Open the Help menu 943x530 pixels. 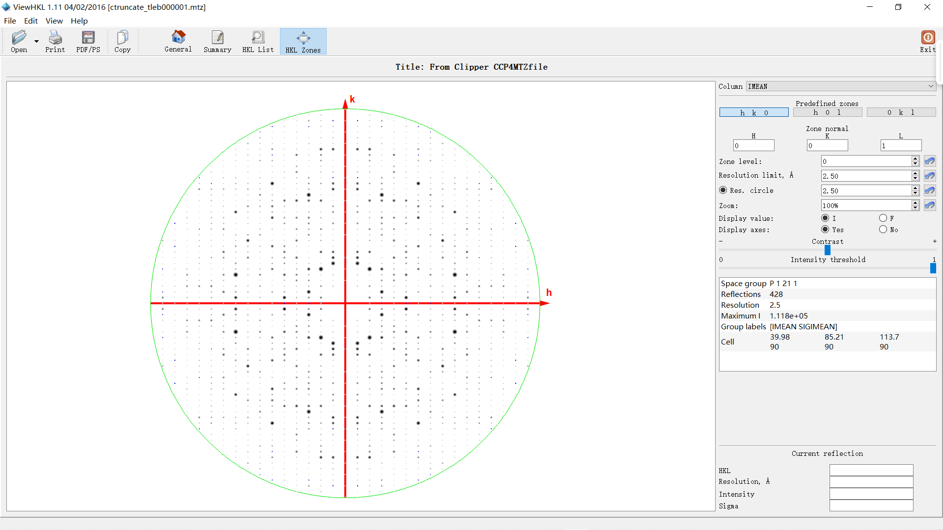coord(79,21)
